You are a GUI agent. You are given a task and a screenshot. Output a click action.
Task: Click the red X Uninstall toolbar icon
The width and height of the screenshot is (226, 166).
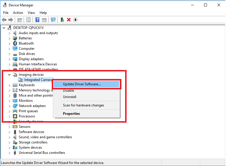point(69,20)
